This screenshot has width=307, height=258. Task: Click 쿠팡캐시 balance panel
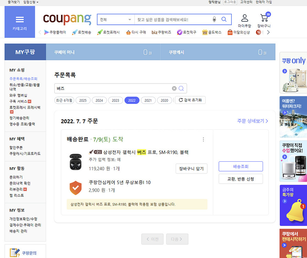pos(218,52)
